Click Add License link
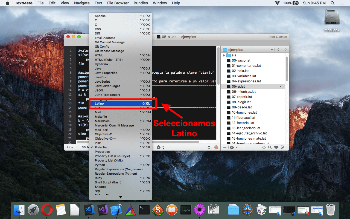The height and width of the screenshot is (219, 350). click(x=278, y=37)
